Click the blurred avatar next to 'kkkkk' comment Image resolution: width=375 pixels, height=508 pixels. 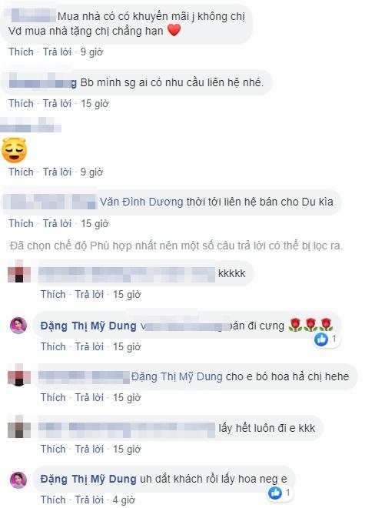[19, 272]
